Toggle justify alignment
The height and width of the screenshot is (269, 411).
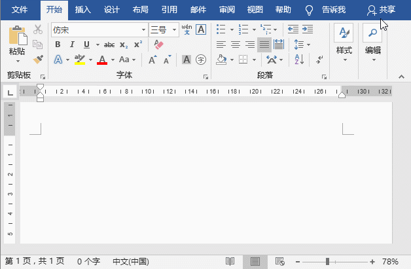(x=264, y=45)
